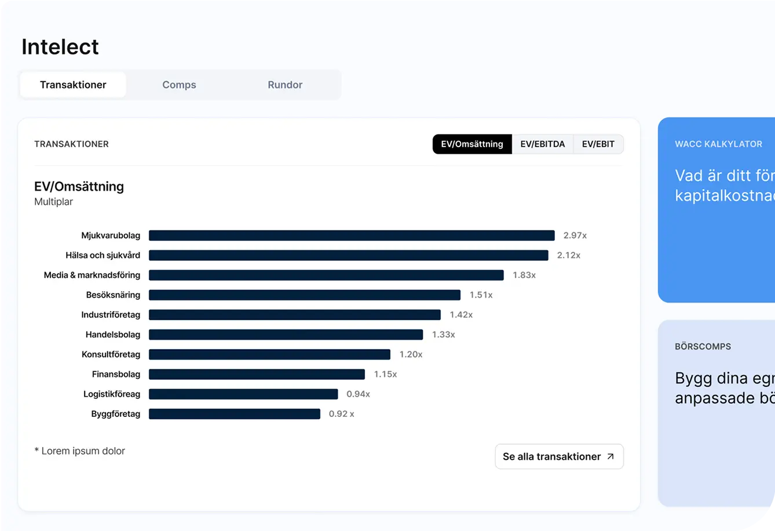The image size is (775, 531).
Task: Select the EV/Omsättning multiple toggle
Action: (x=472, y=144)
